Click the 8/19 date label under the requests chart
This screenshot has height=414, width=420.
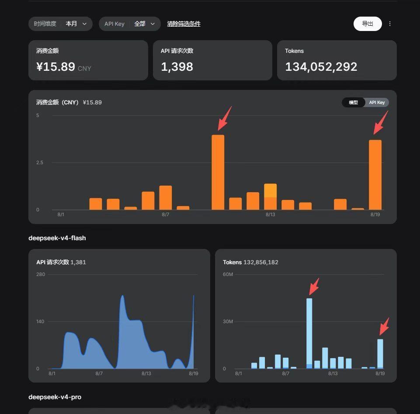click(x=194, y=373)
